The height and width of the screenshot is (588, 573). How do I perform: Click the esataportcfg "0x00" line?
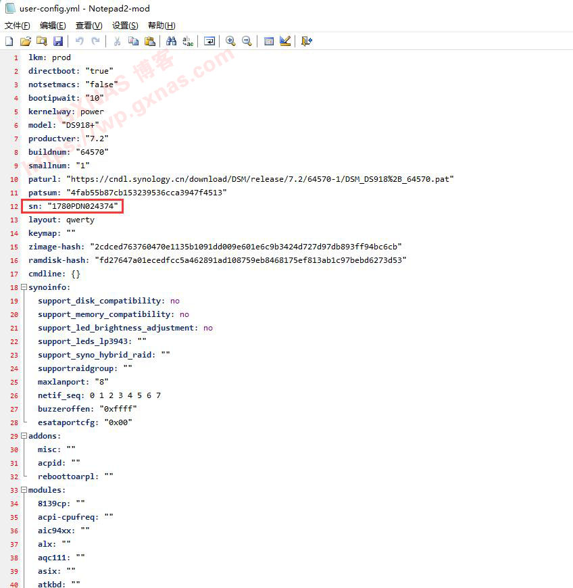tap(85, 422)
